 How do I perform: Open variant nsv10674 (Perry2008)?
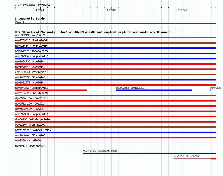30,146
